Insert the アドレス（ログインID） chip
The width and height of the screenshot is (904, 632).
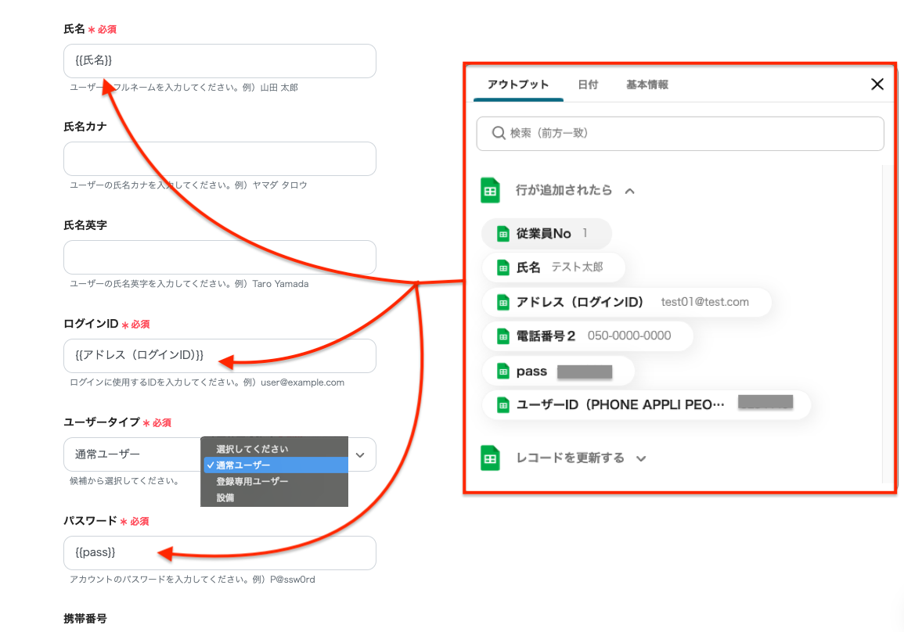[x=627, y=302]
